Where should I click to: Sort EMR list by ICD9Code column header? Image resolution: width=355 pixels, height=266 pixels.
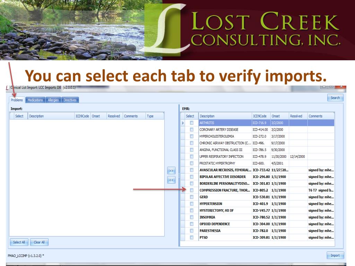click(x=261, y=116)
